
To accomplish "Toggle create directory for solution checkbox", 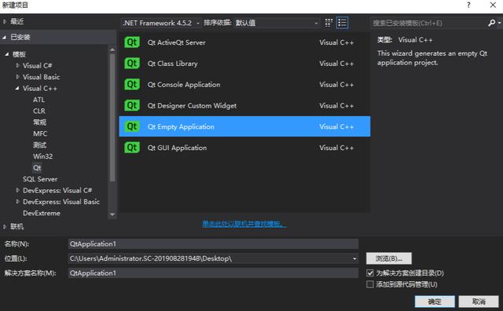I will (x=370, y=273).
